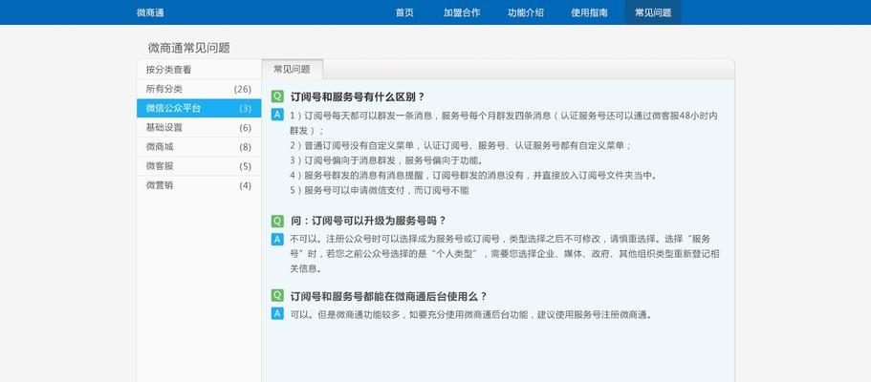Click the A icon beside 订阅号每天都可以群发一条消息
The height and width of the screenshot is (382, 871).
pyautogui.click(x=277, y=115)
